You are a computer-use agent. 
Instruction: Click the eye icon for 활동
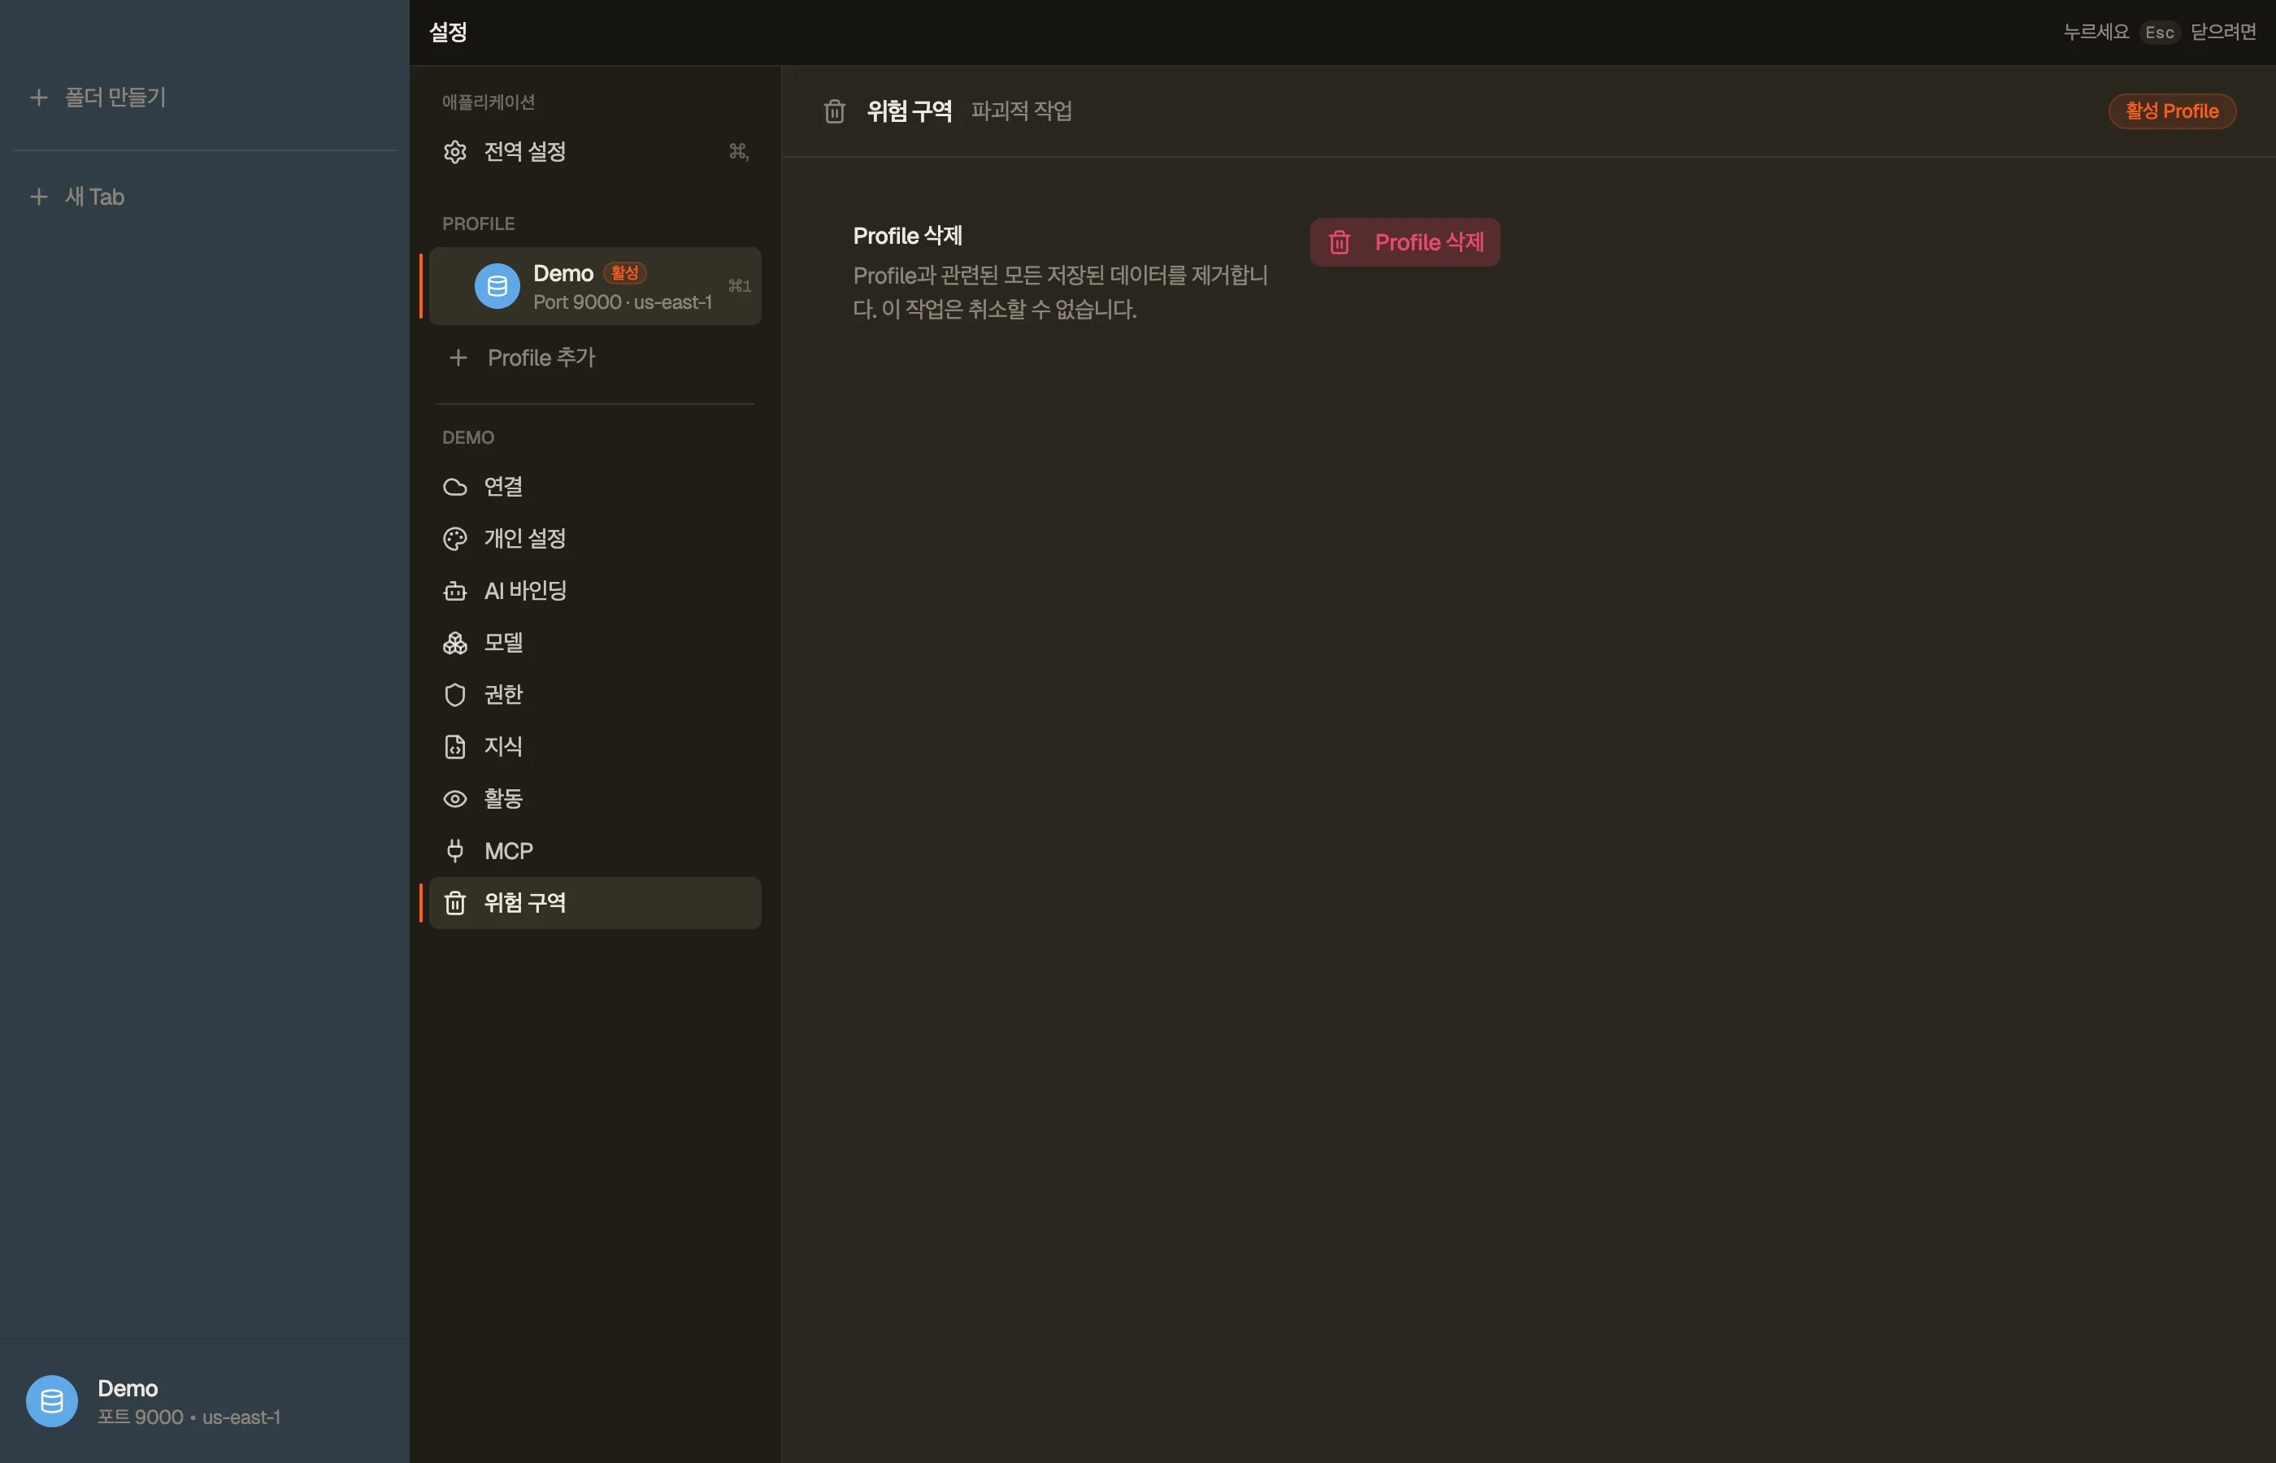pyautogui.click(x=455, y=799)
